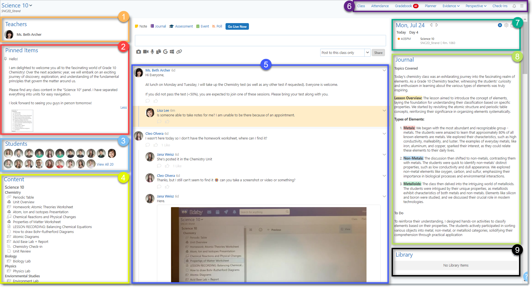Select the Journal post type

click(158, 26)
